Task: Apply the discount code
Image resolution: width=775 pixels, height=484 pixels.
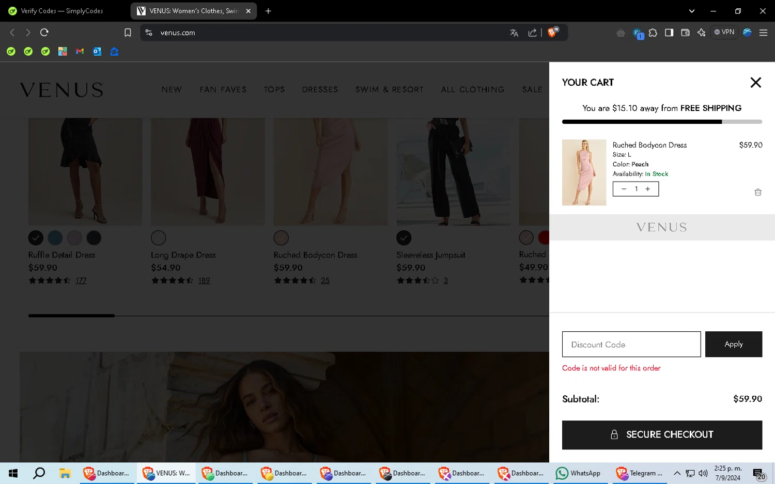Action: [734, 344]
